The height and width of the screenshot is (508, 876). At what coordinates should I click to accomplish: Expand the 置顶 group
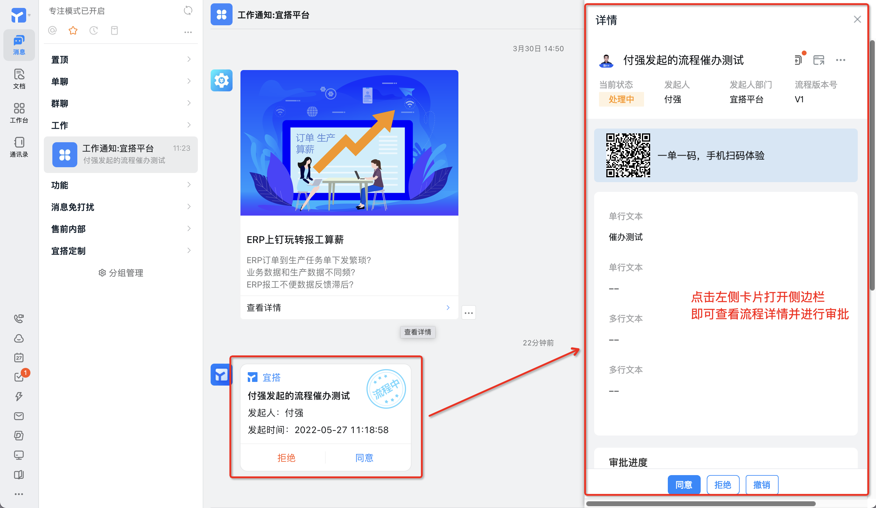click(121, 59)
